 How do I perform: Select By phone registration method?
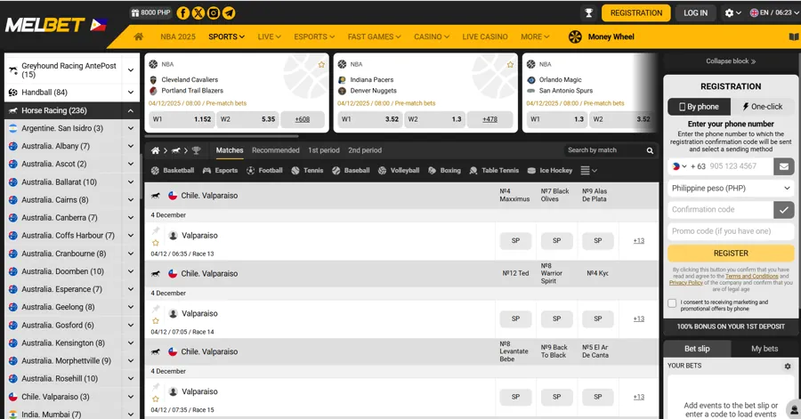coord(700,107)
